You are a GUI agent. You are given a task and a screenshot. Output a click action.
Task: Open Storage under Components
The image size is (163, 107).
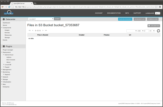7,37
